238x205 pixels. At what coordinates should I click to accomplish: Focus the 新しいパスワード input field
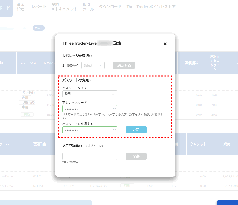pos(90,109)
